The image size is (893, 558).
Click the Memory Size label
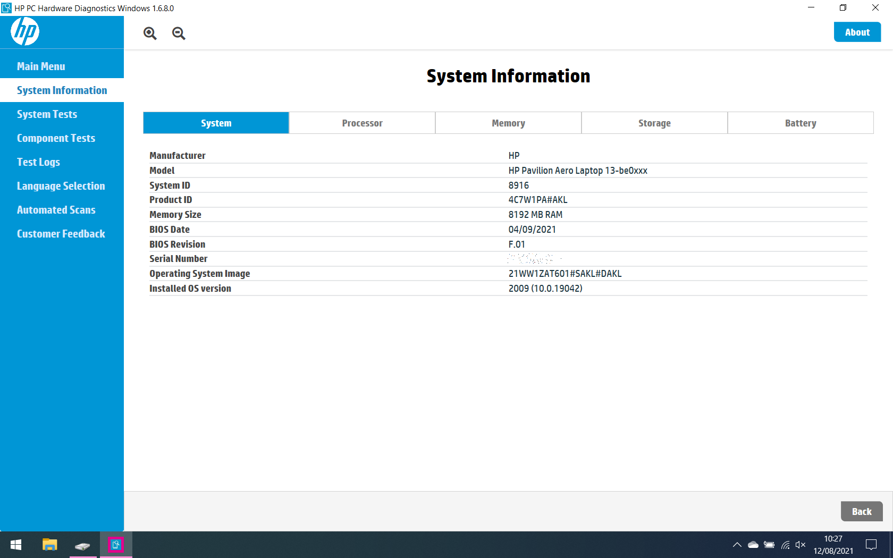pyautogui.click(x=175, y=215)
